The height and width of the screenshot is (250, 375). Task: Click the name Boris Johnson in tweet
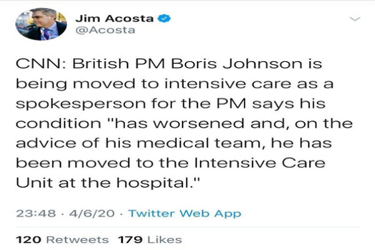[x=236, y=64]
